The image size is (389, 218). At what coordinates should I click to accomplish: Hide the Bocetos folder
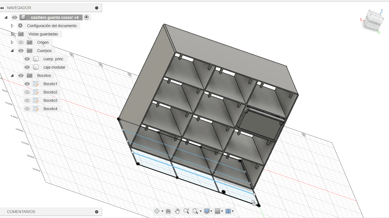(21, 76)
